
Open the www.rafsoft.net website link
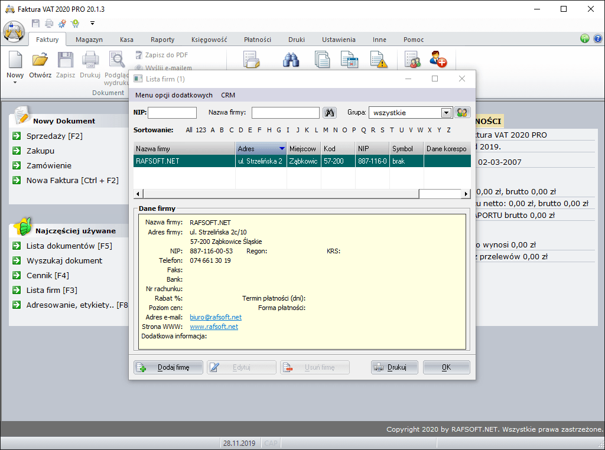[x=214, y=327]
